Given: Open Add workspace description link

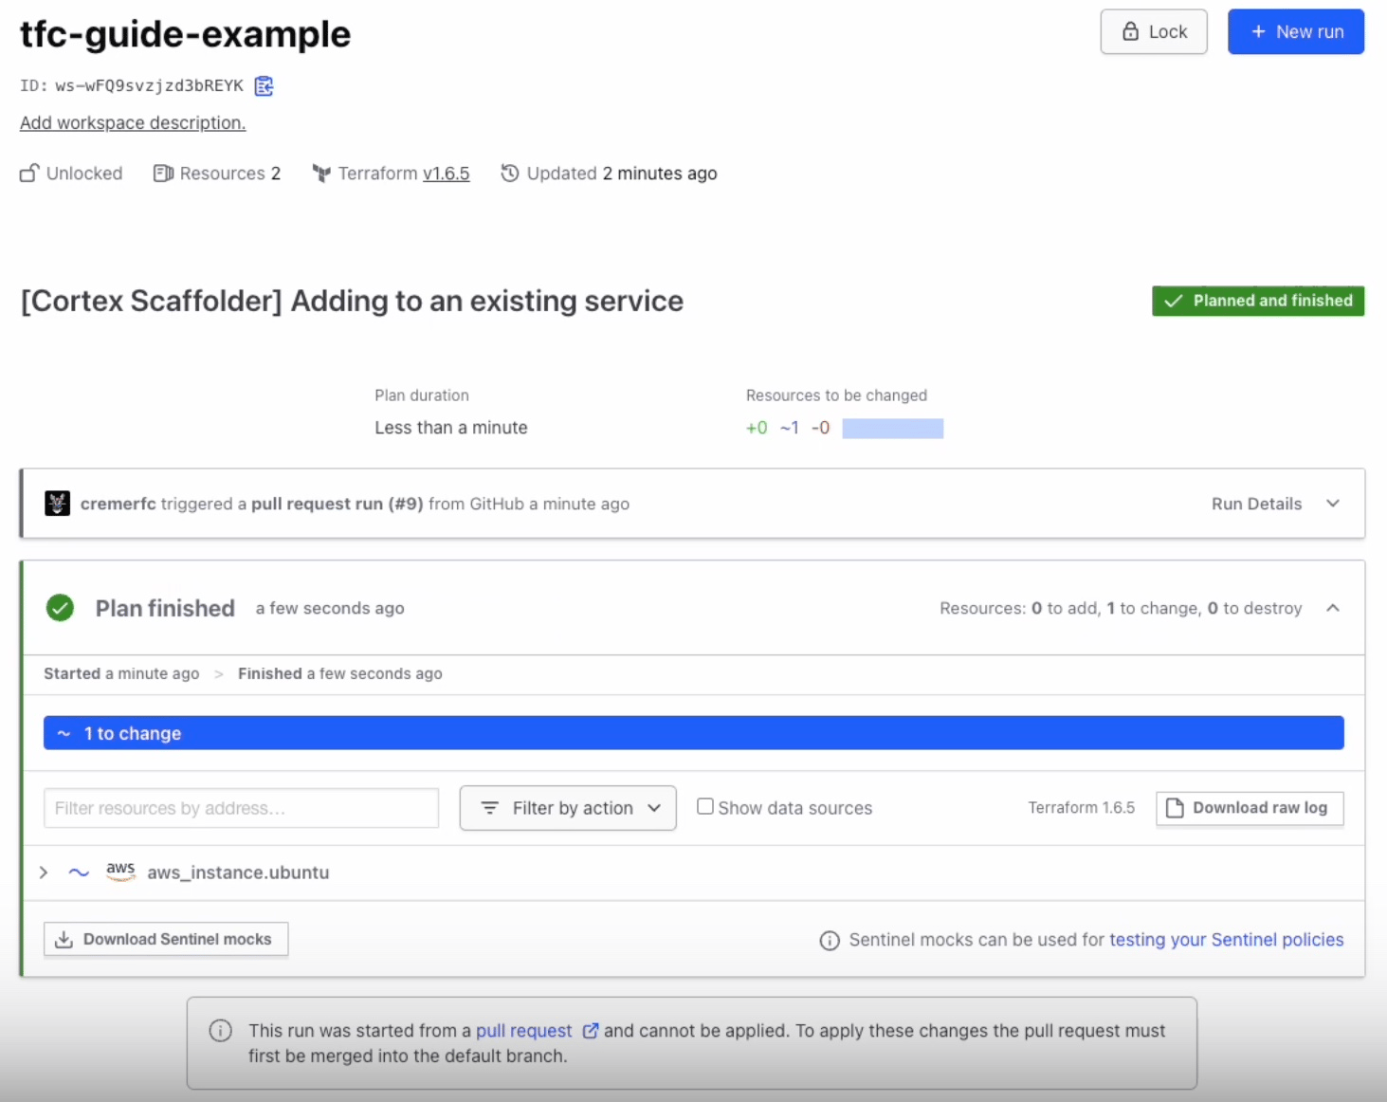Looking at the screenshot, I should pos(133,123).
